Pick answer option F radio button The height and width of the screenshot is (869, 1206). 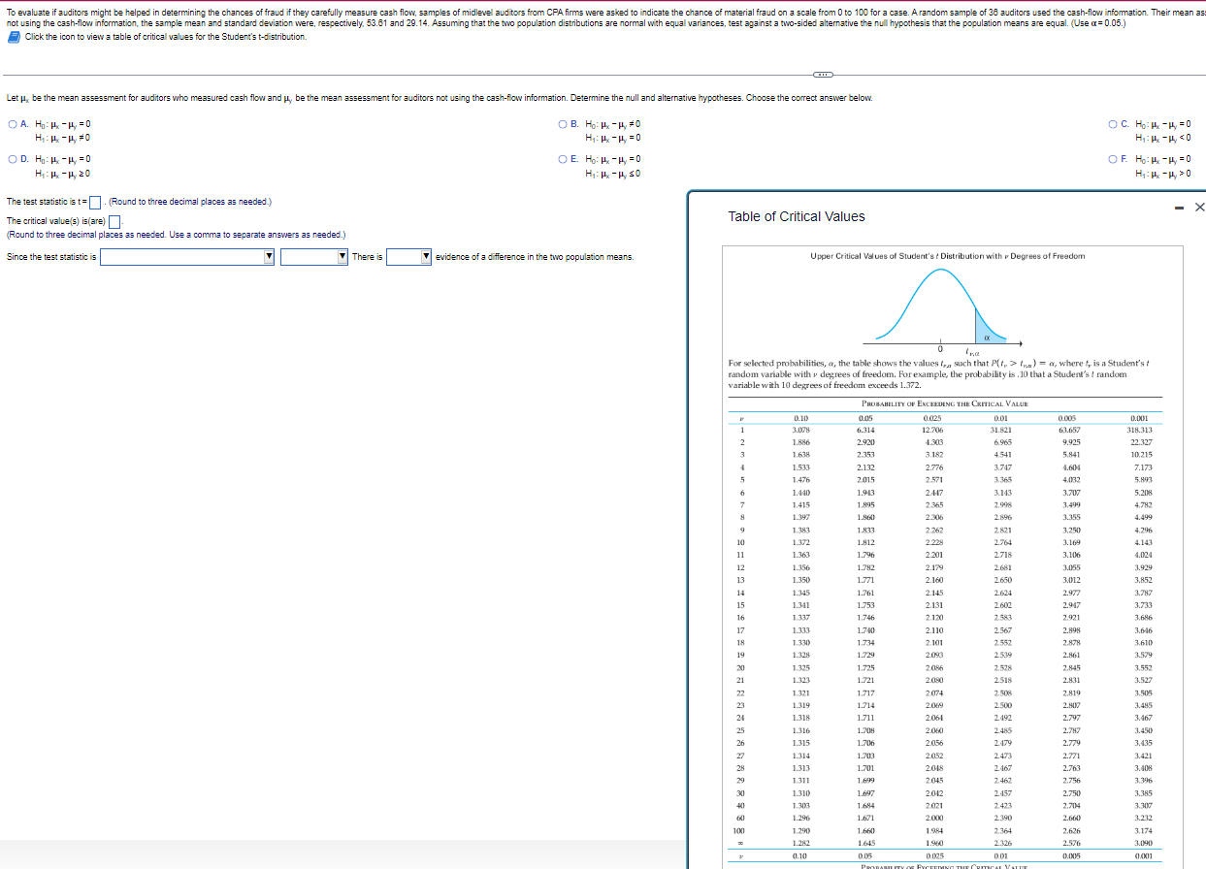coord(1113,159)
